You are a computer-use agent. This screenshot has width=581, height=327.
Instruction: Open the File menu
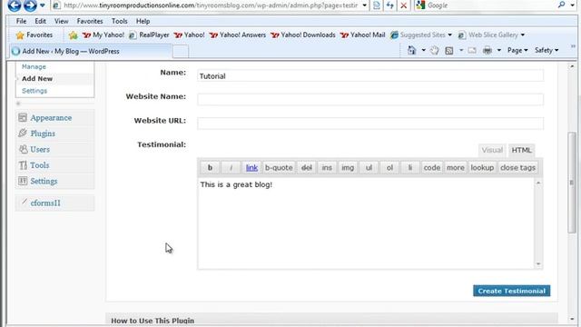21,21
